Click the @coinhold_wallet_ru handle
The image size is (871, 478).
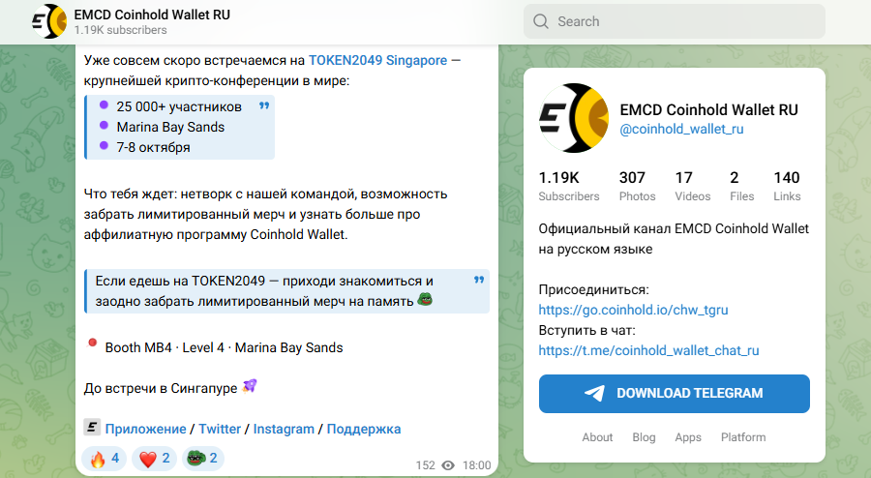point(681,129)
